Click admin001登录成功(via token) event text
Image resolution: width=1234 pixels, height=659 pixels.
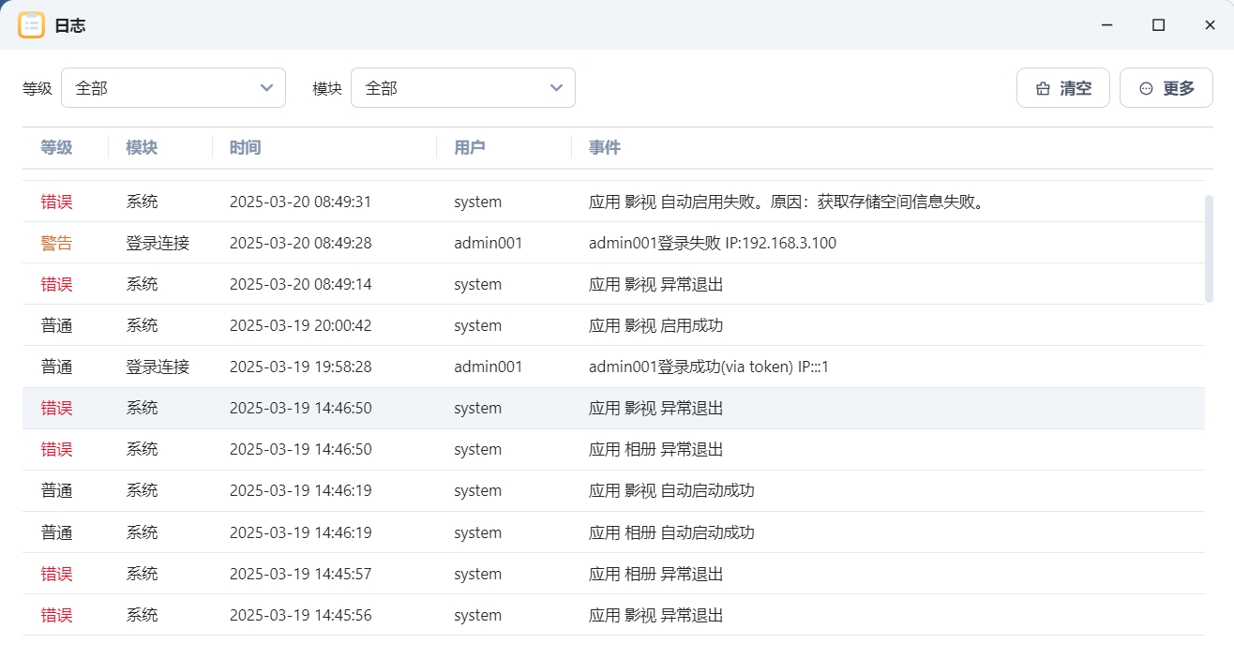709,367
